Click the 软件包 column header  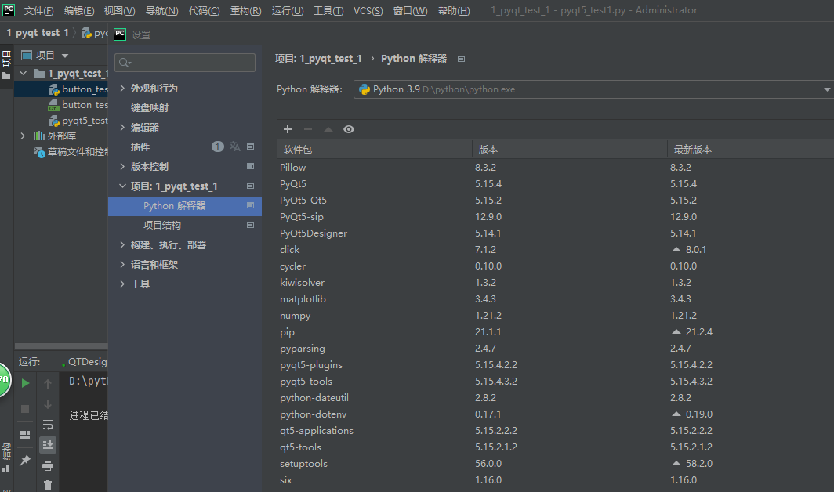(x=375, y=150)
